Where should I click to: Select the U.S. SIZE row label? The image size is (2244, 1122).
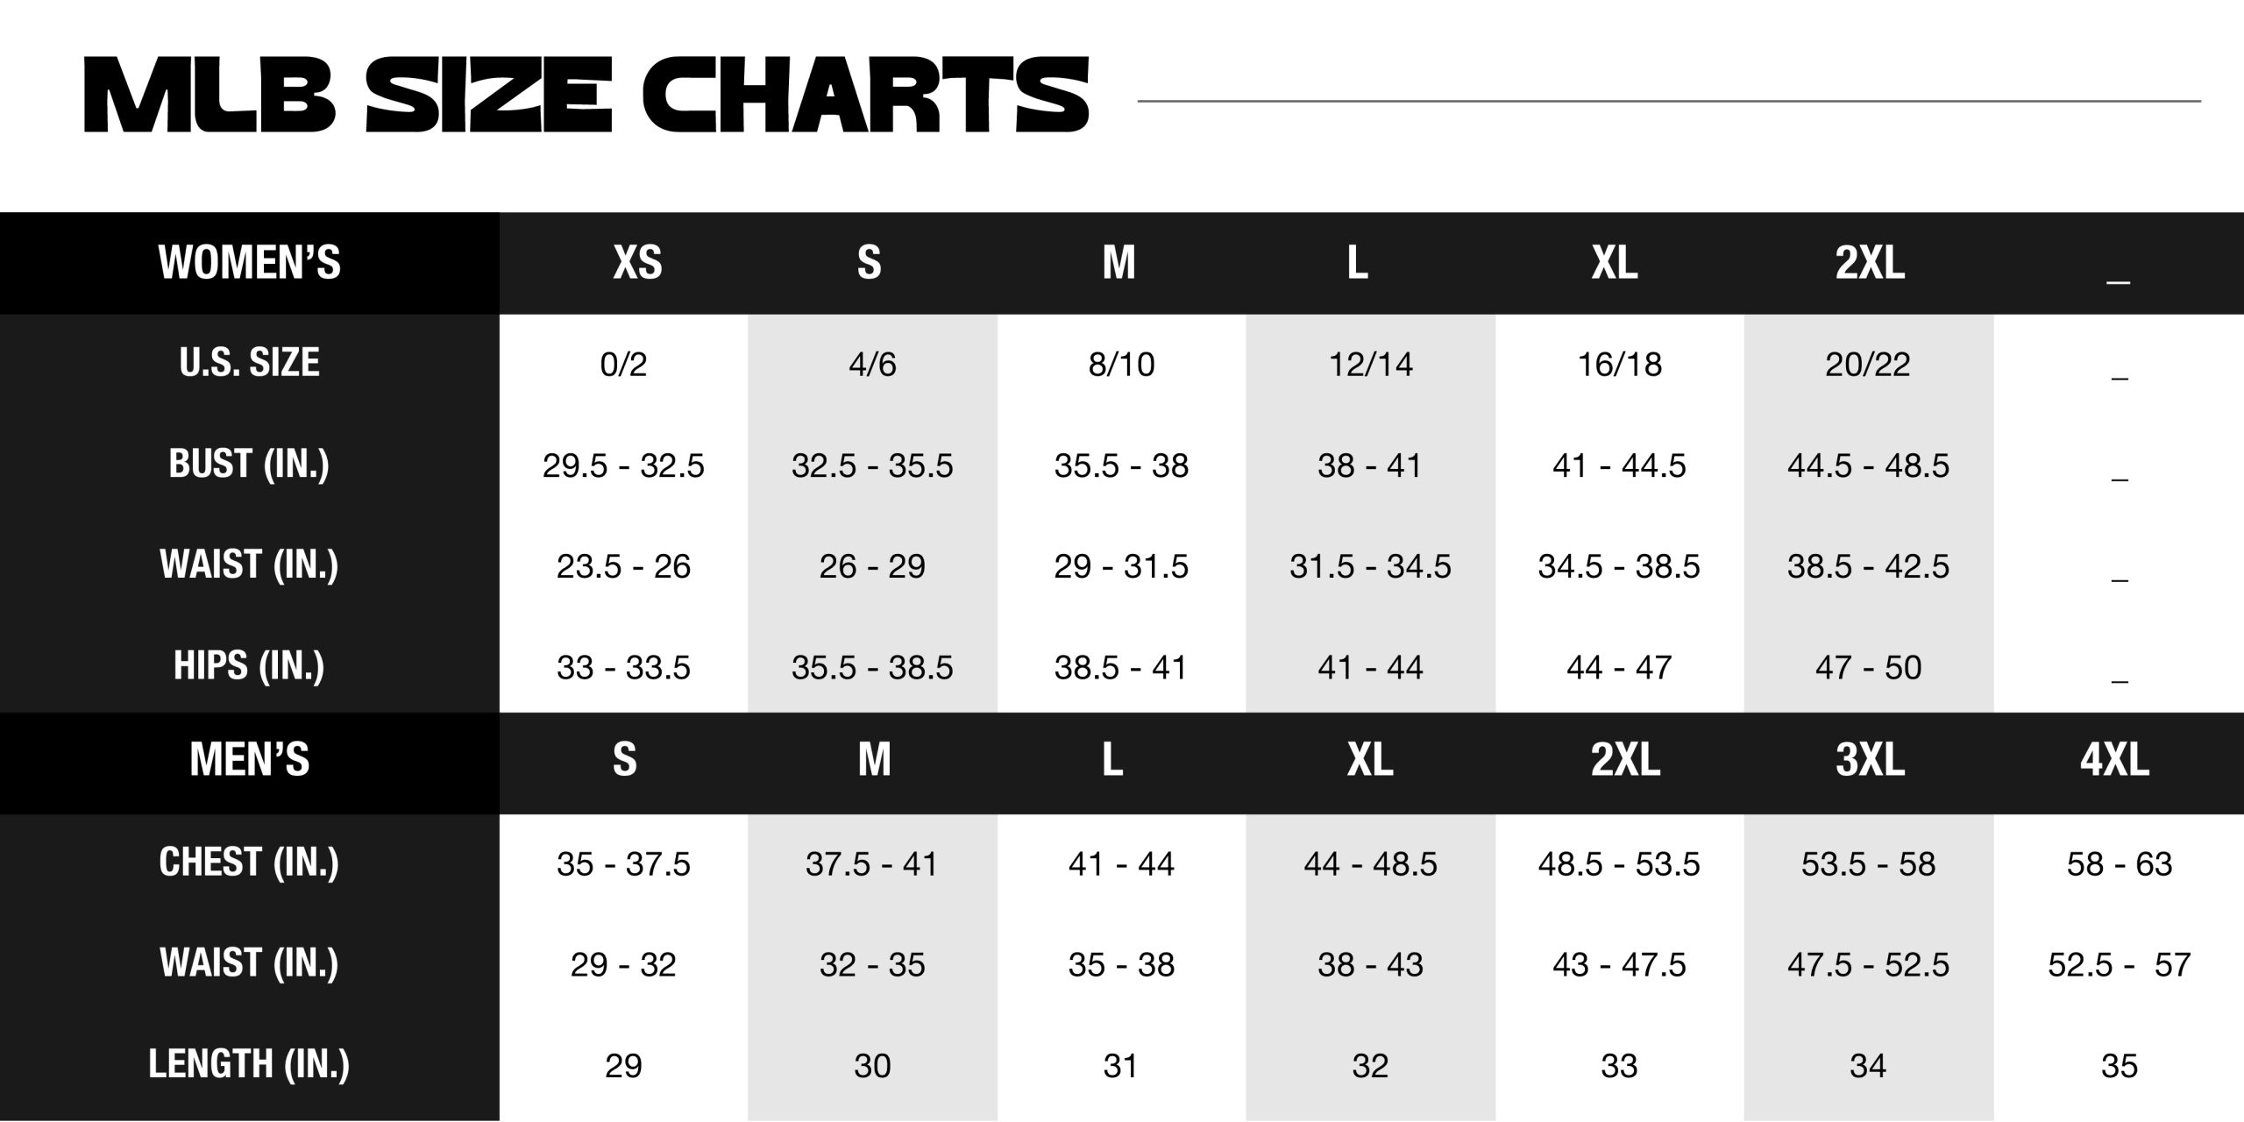249,363
